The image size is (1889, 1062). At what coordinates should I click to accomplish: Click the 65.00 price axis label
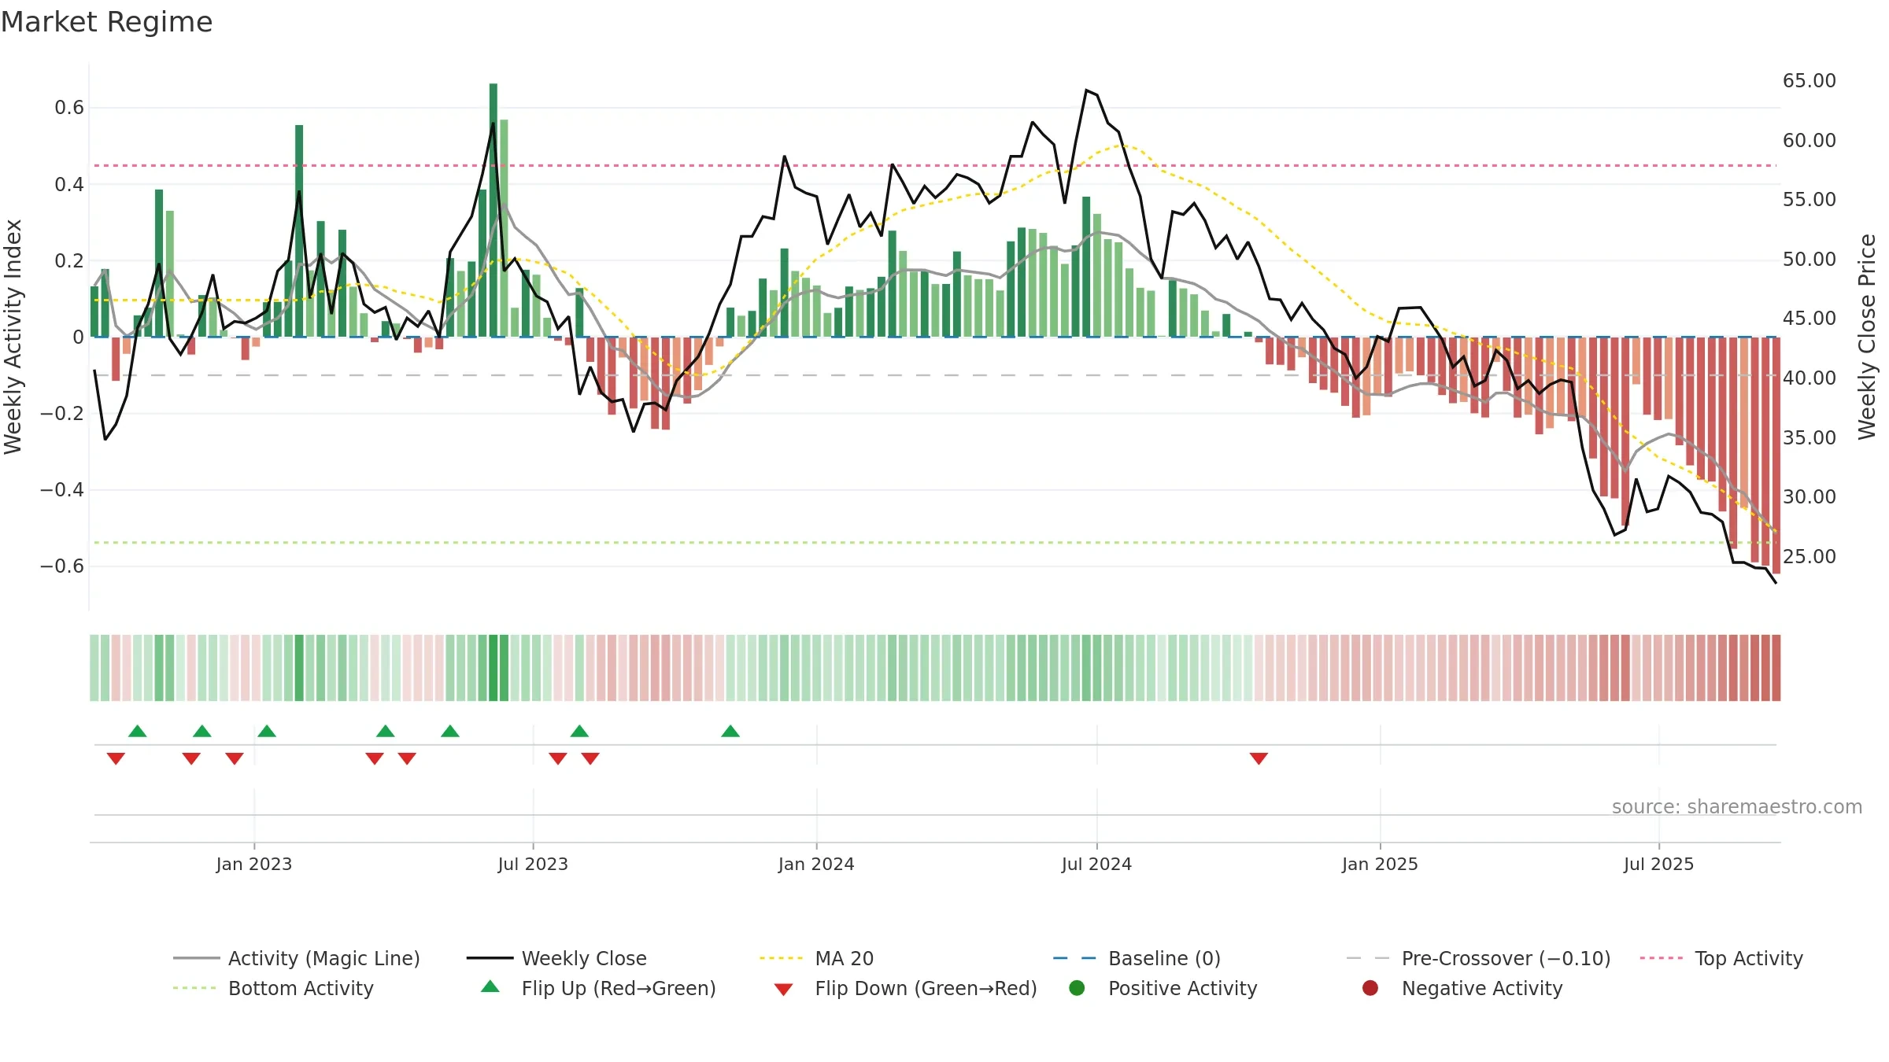pyautogui.click(x=1809, y=81)
